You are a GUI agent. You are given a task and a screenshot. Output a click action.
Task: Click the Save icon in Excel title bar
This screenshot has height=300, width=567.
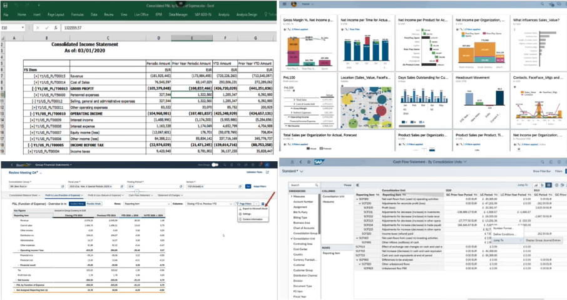[x=5, y=6]
